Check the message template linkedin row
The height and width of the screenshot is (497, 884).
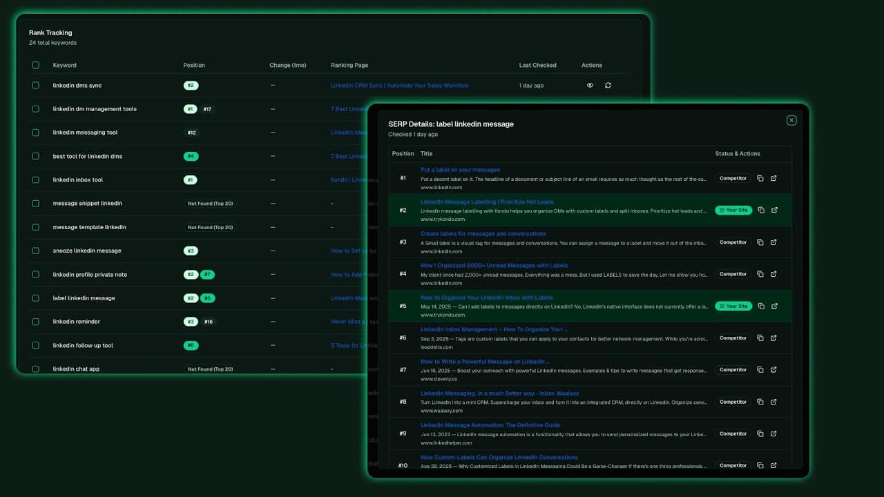36,227
